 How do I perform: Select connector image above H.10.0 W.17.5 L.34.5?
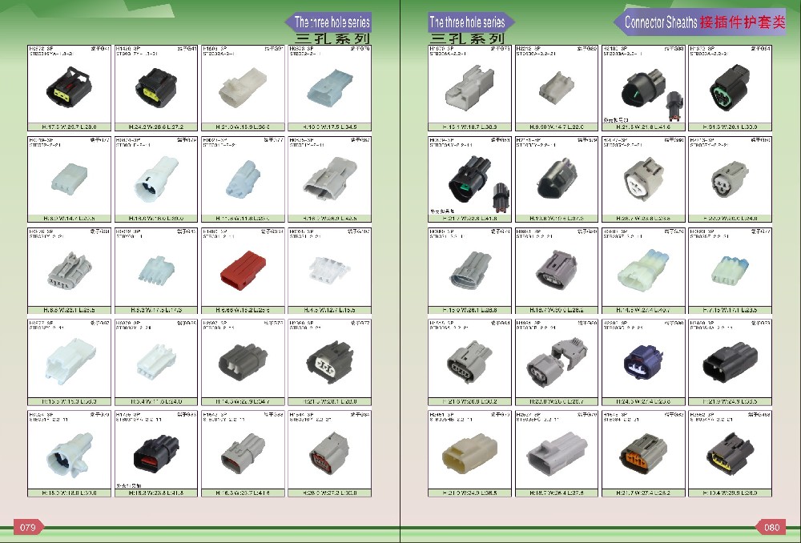(329, 86)
